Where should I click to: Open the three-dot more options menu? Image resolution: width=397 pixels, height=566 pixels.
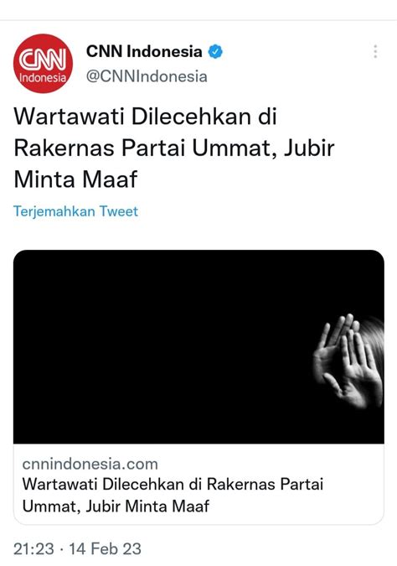[375, 52]
